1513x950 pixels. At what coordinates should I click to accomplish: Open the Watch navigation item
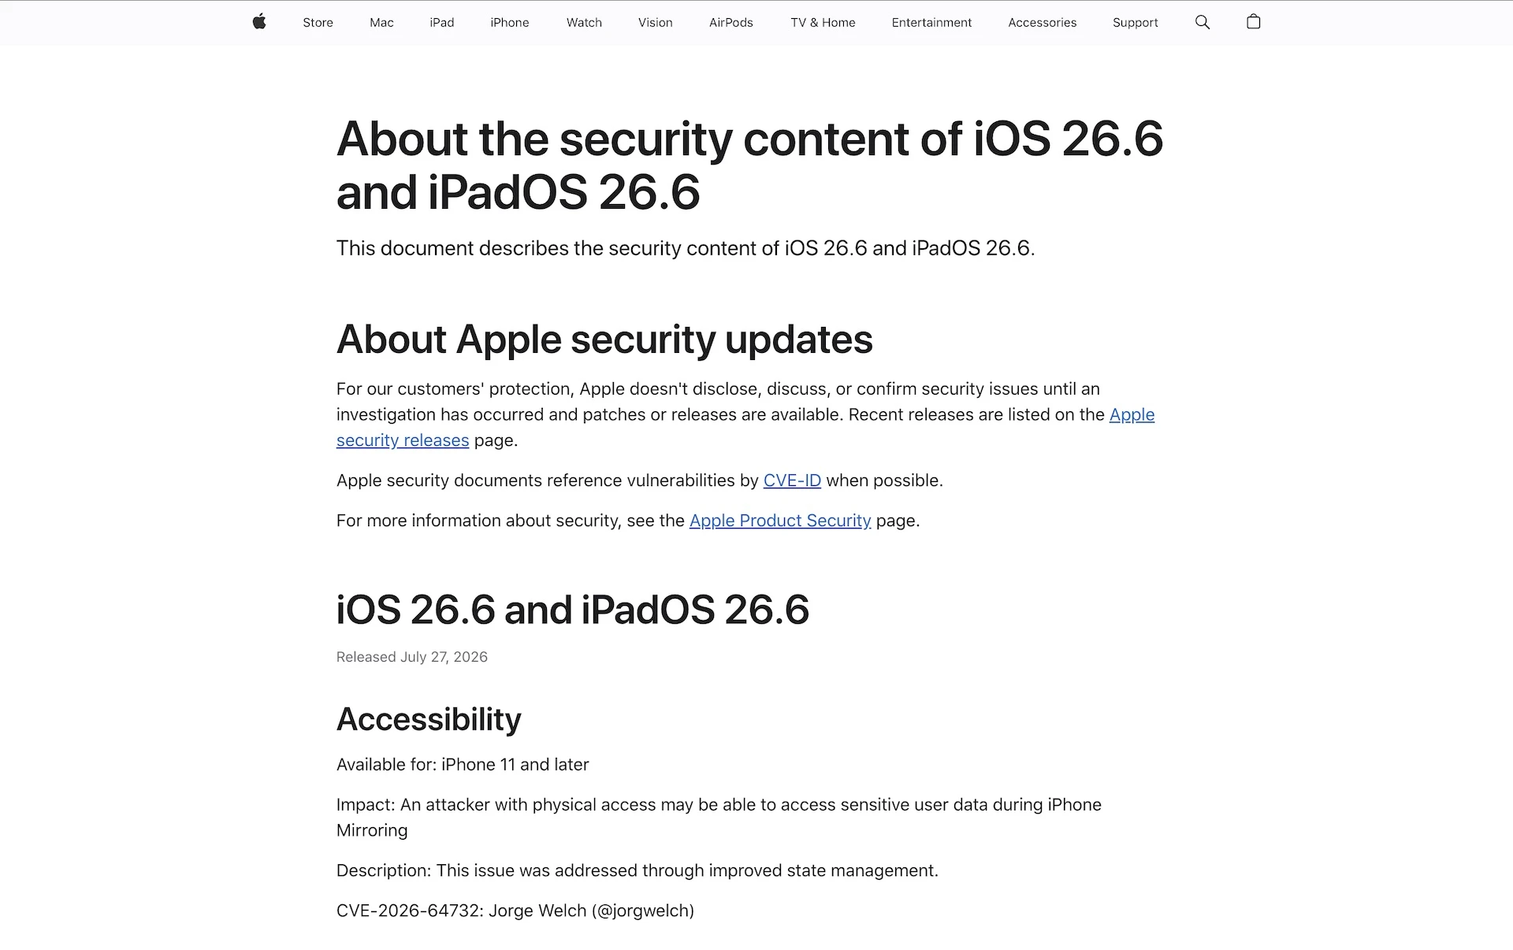click(584, 23)
